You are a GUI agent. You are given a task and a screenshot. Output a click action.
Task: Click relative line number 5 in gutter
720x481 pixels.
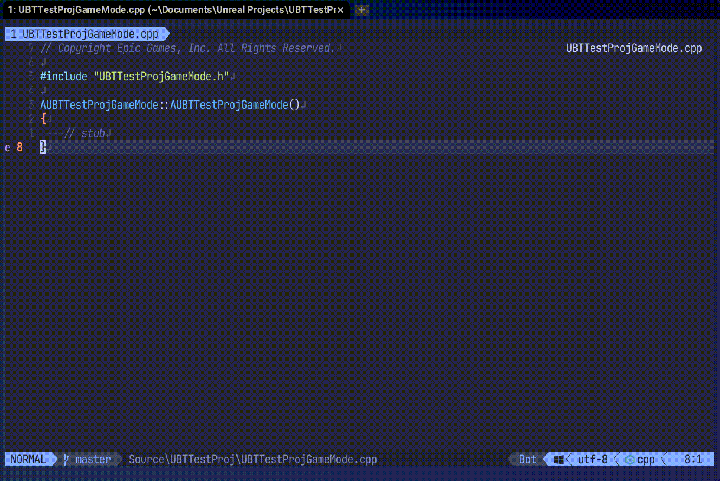[x=31, y=76]
